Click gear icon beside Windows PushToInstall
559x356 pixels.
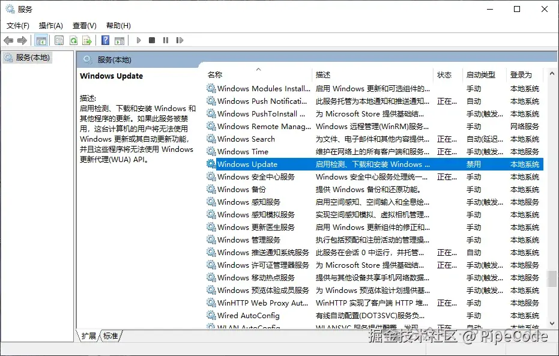(211, 113)
